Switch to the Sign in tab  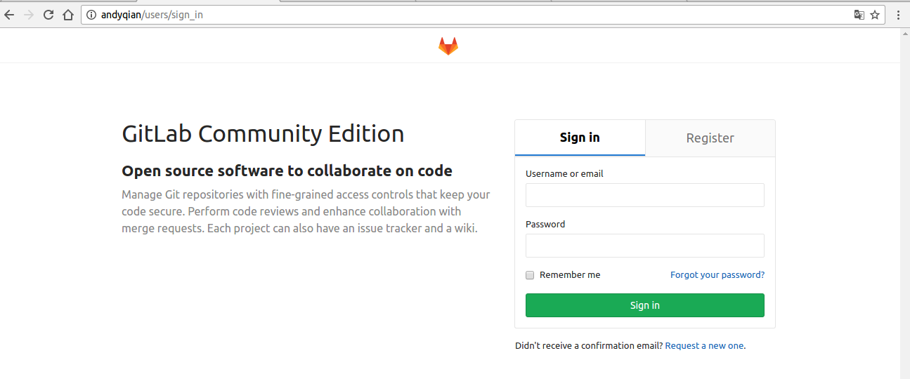pos(580,138)
